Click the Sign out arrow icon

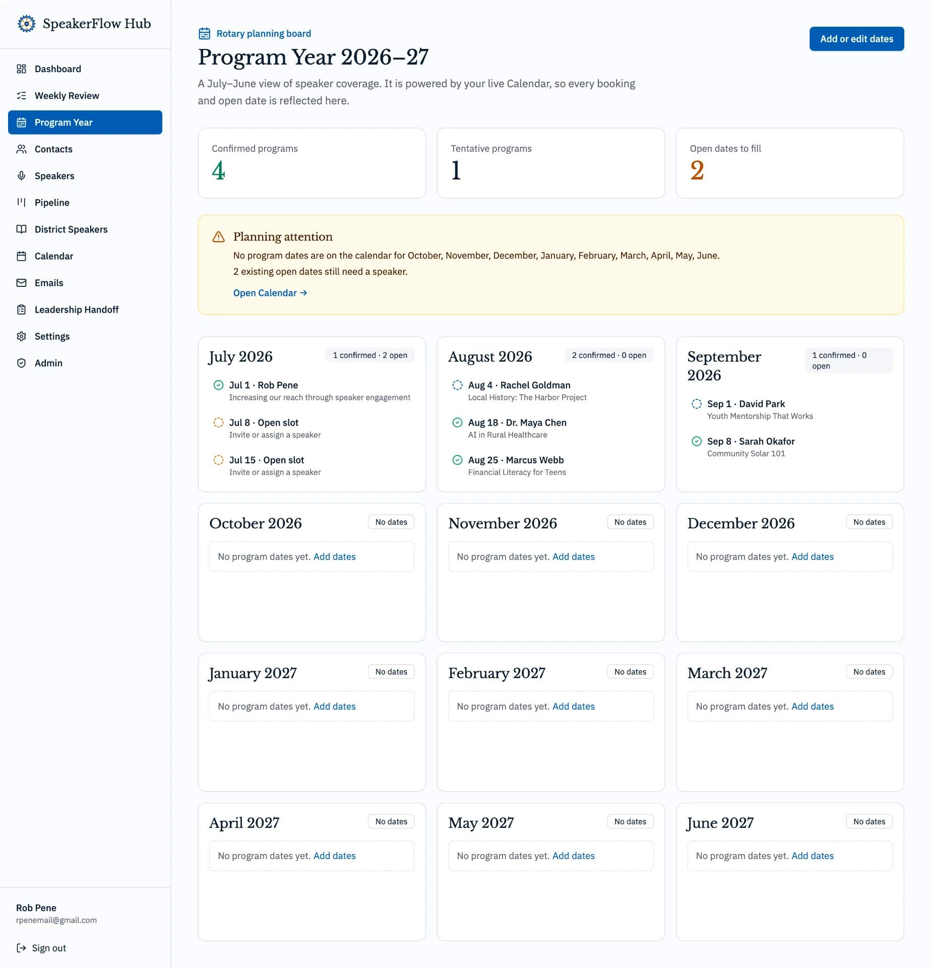coord(21,948)
